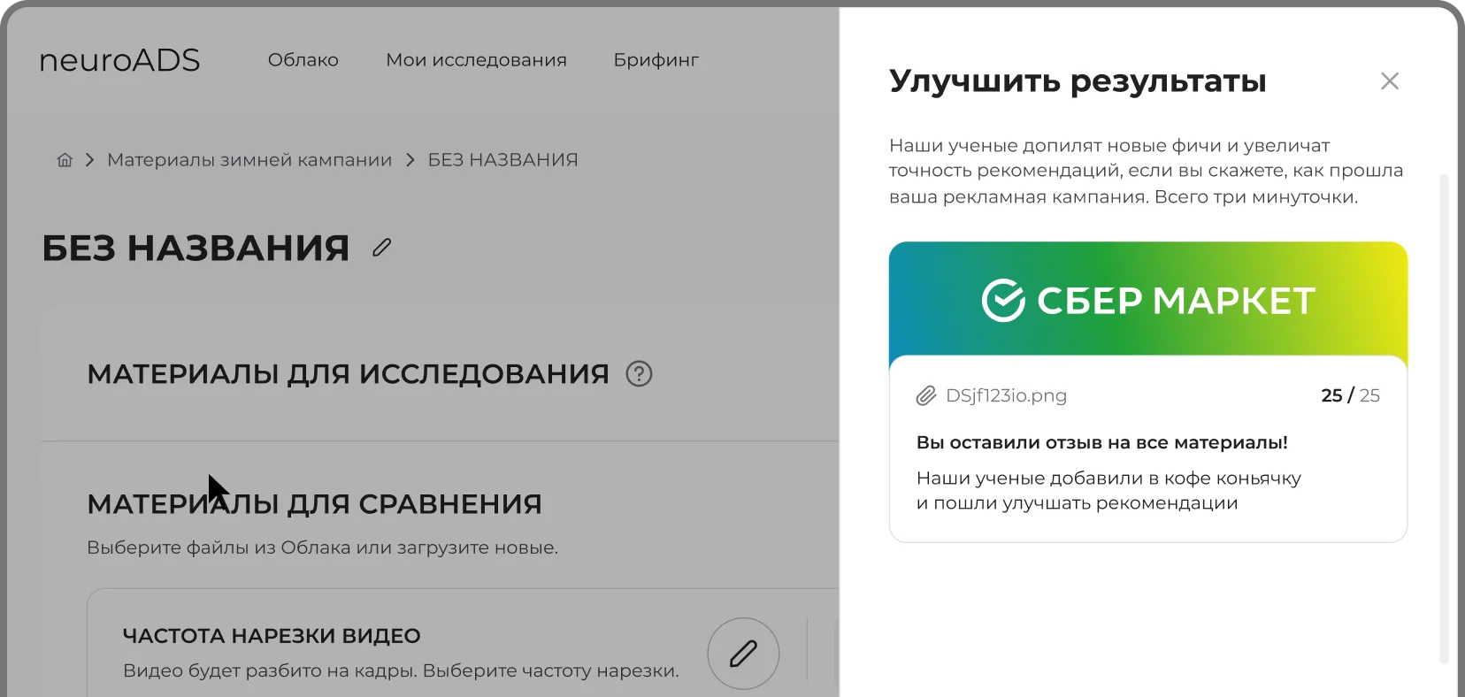Open the Облако menu item
1465x697 pixels.
[303, 60]
